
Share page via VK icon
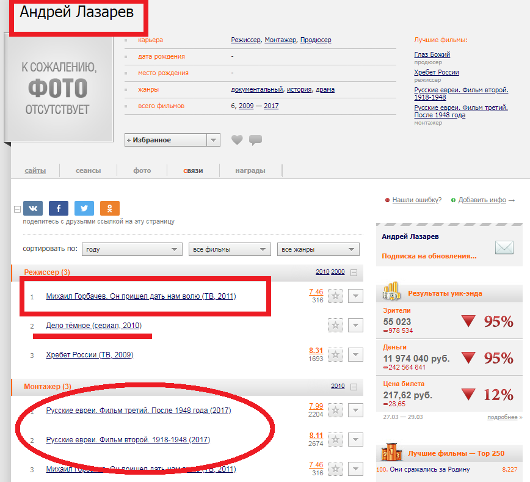click(x=32, y=208)
